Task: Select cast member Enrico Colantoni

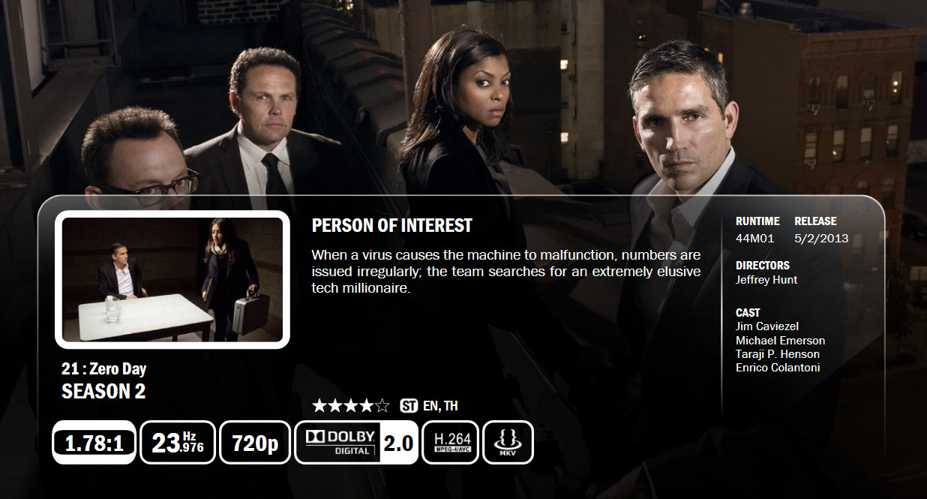Action: (x=778, y=368)
